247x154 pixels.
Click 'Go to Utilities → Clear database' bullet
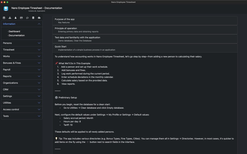[94, 108]
